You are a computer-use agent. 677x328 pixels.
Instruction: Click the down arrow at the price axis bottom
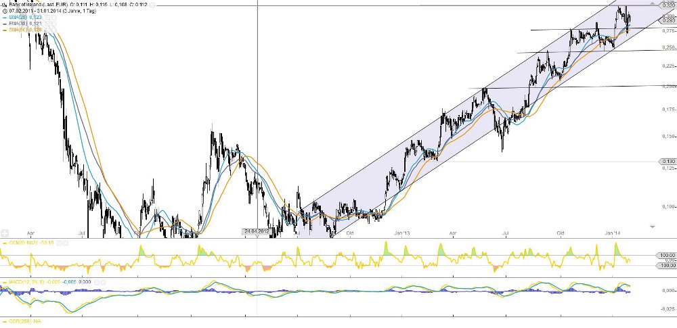[x=652, y=227]
